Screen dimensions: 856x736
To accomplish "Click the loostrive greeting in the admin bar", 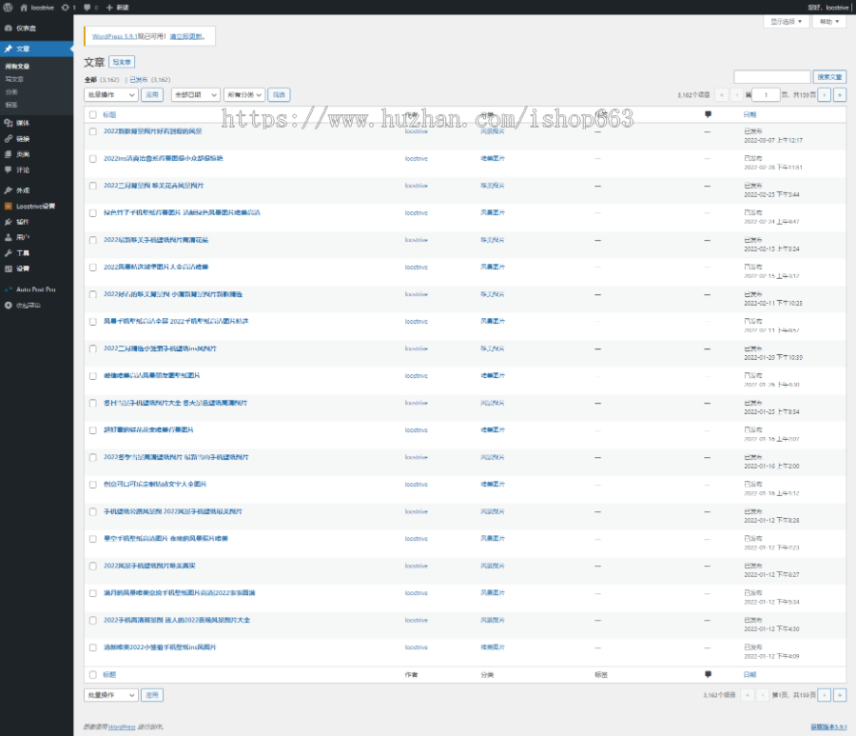I will tap(828, 8).
